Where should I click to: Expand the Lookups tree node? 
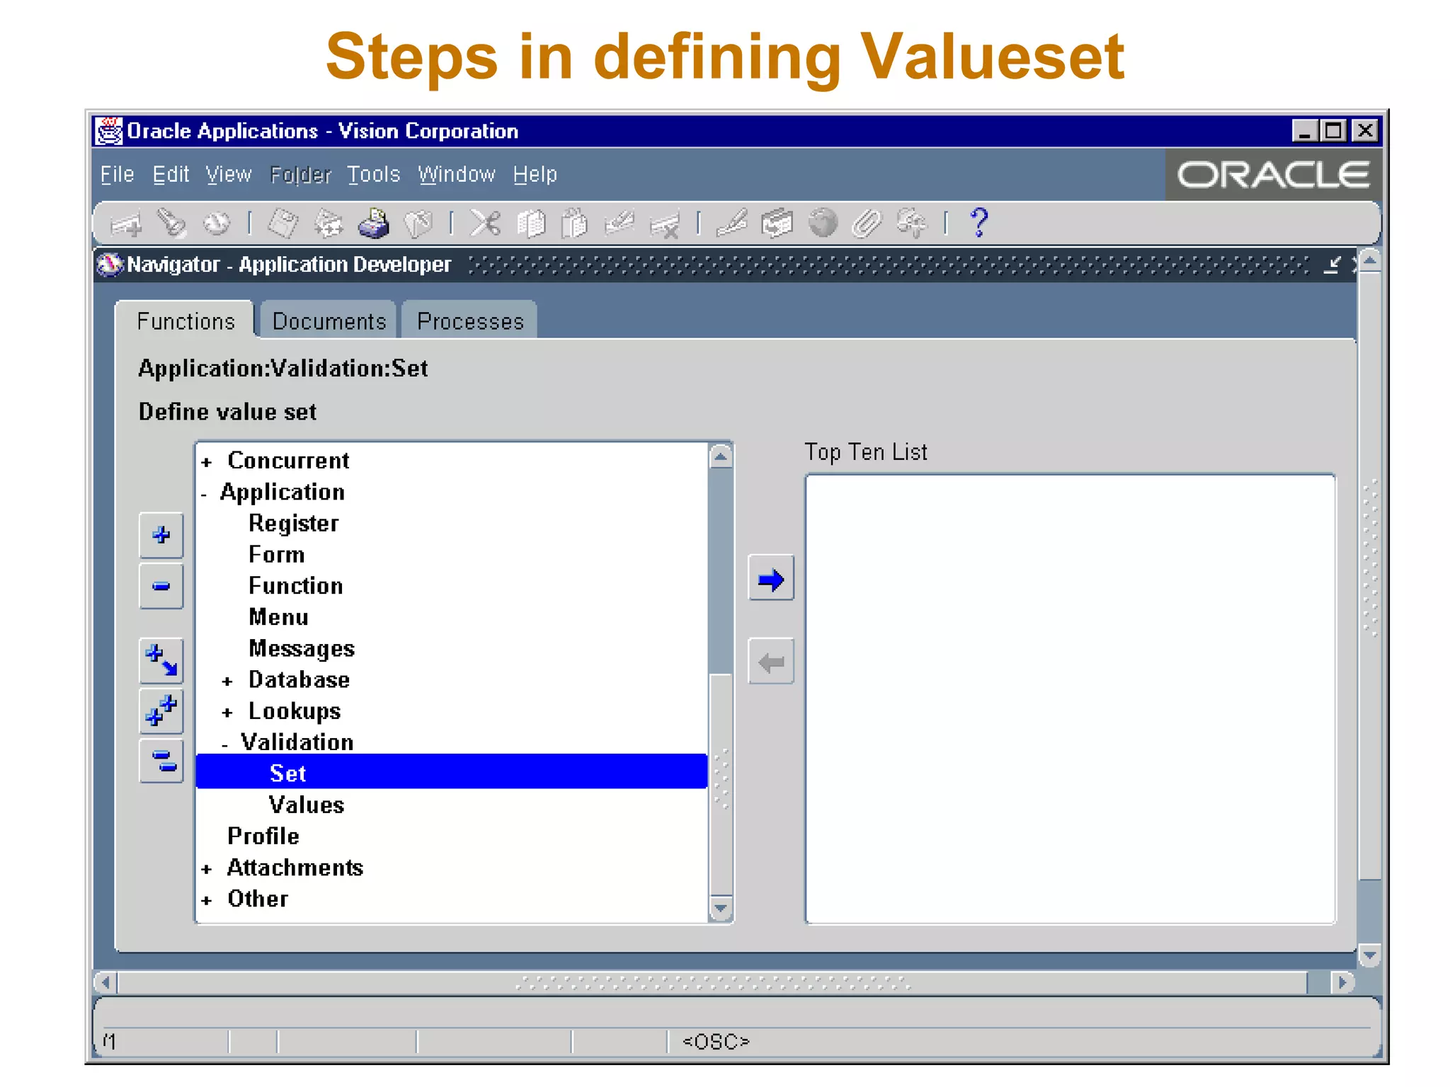coord(227,713)
